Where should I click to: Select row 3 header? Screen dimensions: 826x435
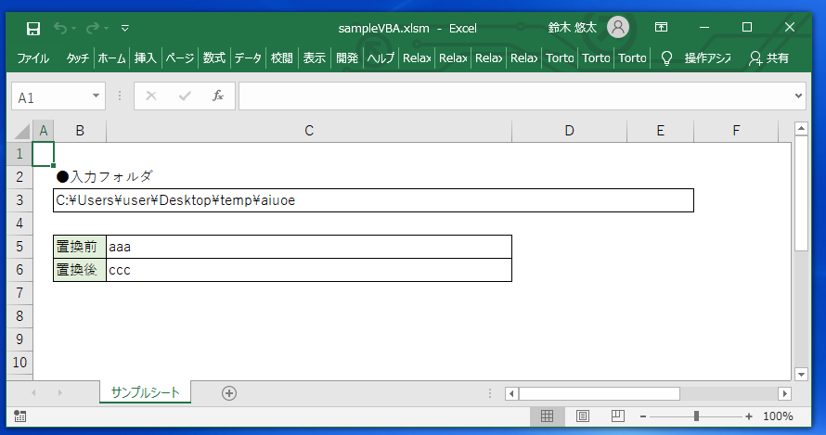click(19, 200)
